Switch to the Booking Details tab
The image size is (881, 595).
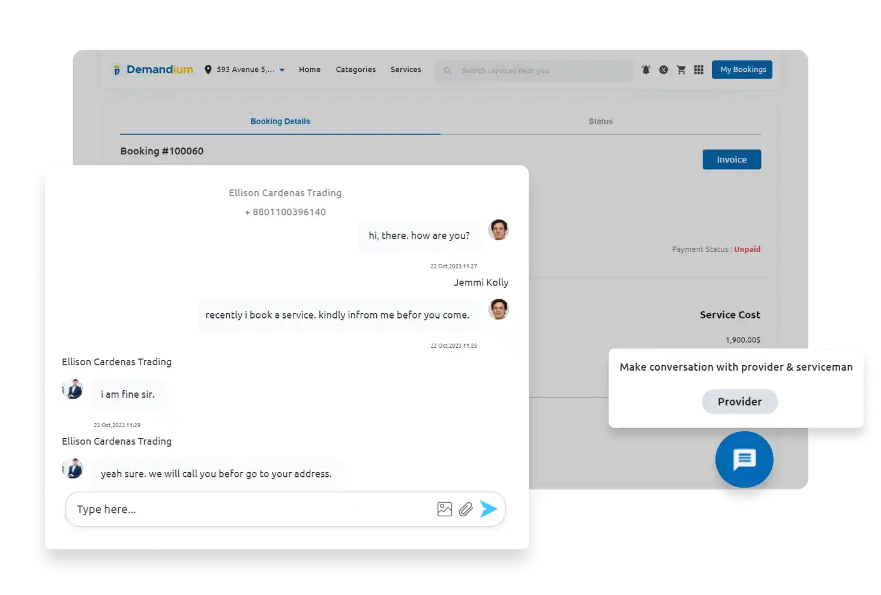[280, 121]
